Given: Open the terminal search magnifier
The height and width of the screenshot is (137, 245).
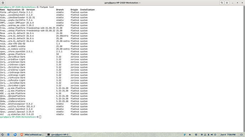Looking at the screenshot, I should (x=222, y=2).
